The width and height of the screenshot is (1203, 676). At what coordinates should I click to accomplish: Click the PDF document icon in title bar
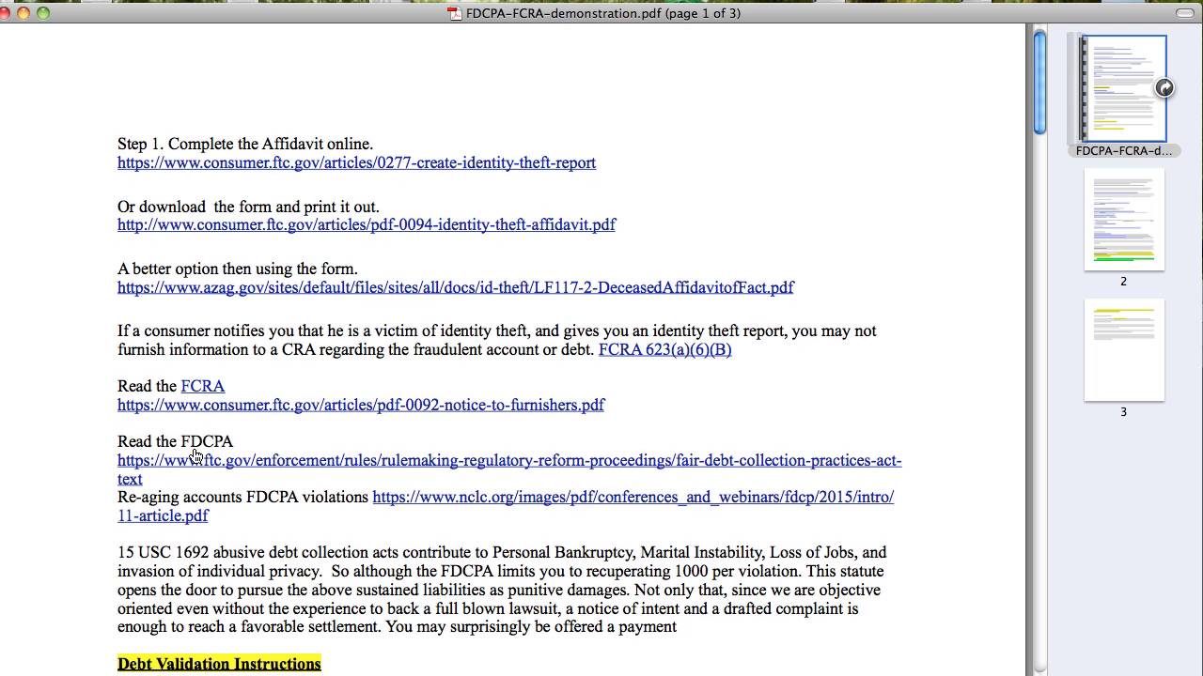click(x=455, y=13)
